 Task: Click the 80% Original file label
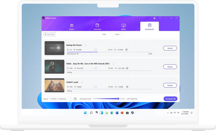point(132,99)
